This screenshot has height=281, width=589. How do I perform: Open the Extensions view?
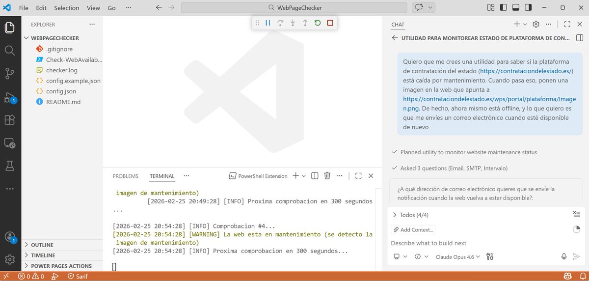point(9,120)
